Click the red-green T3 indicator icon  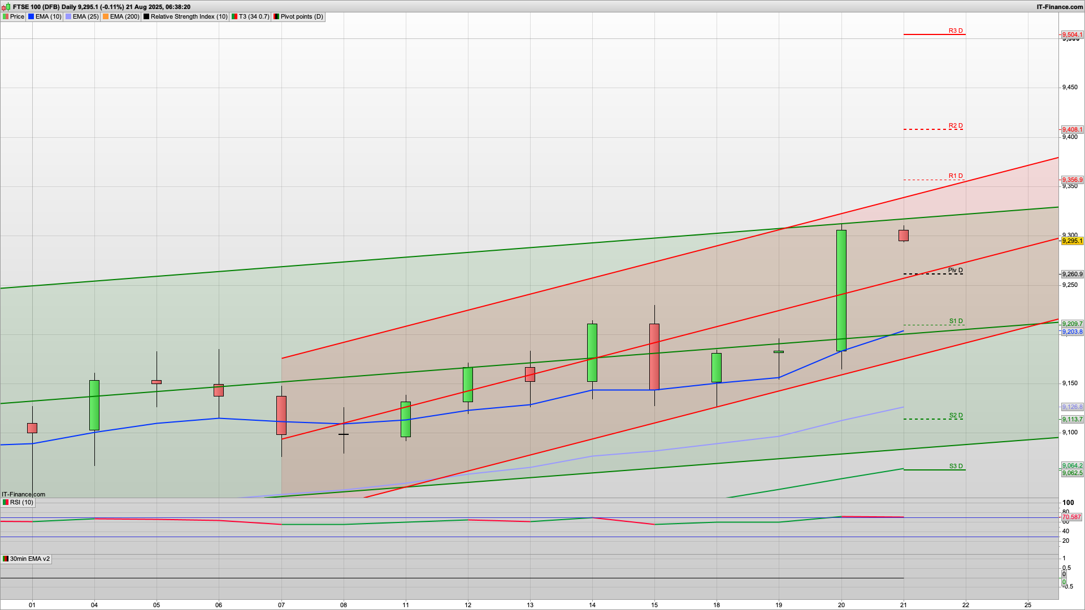[235, 17]
